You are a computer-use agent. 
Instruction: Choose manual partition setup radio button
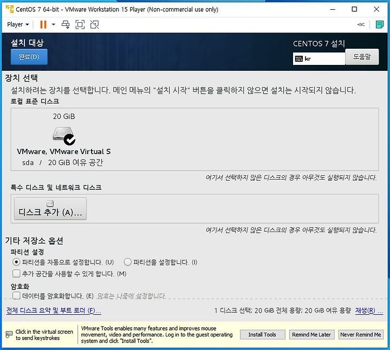pos(128,262)
